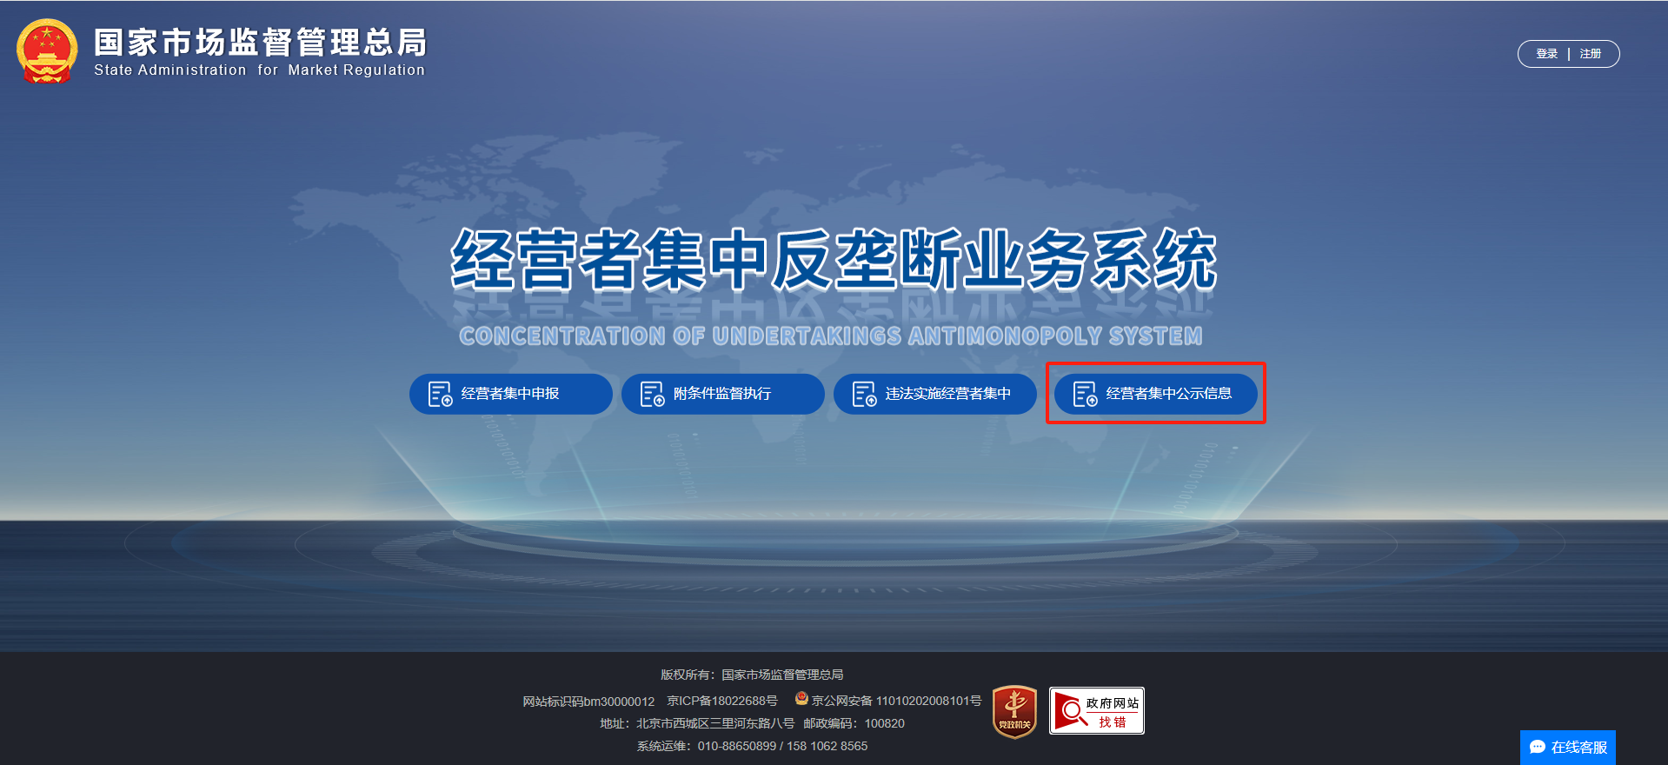
Task: Click the 经营者集中反垄断业务系统 main heading
Action: pos(833,259)
